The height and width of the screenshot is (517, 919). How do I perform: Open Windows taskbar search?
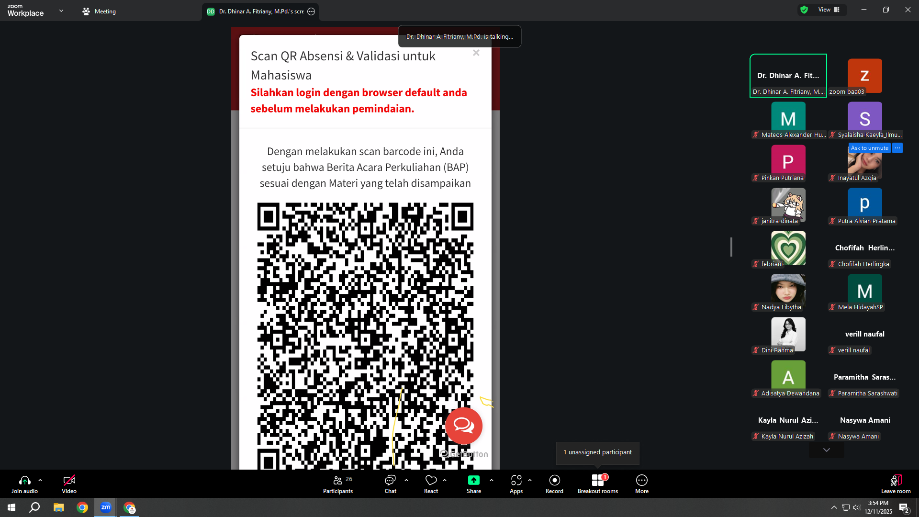(34, 507)
